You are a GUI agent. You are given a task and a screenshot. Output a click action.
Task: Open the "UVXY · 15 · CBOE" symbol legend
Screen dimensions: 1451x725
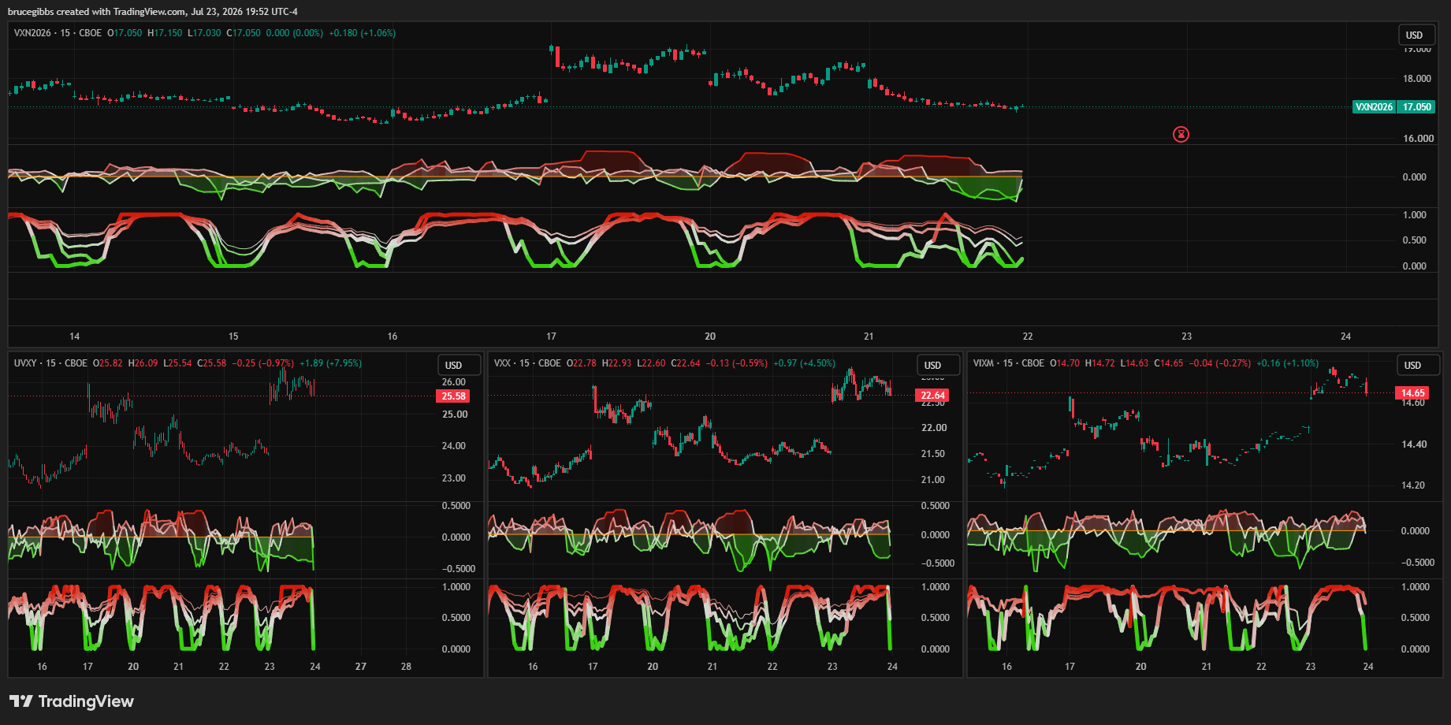tap(50, 363)
